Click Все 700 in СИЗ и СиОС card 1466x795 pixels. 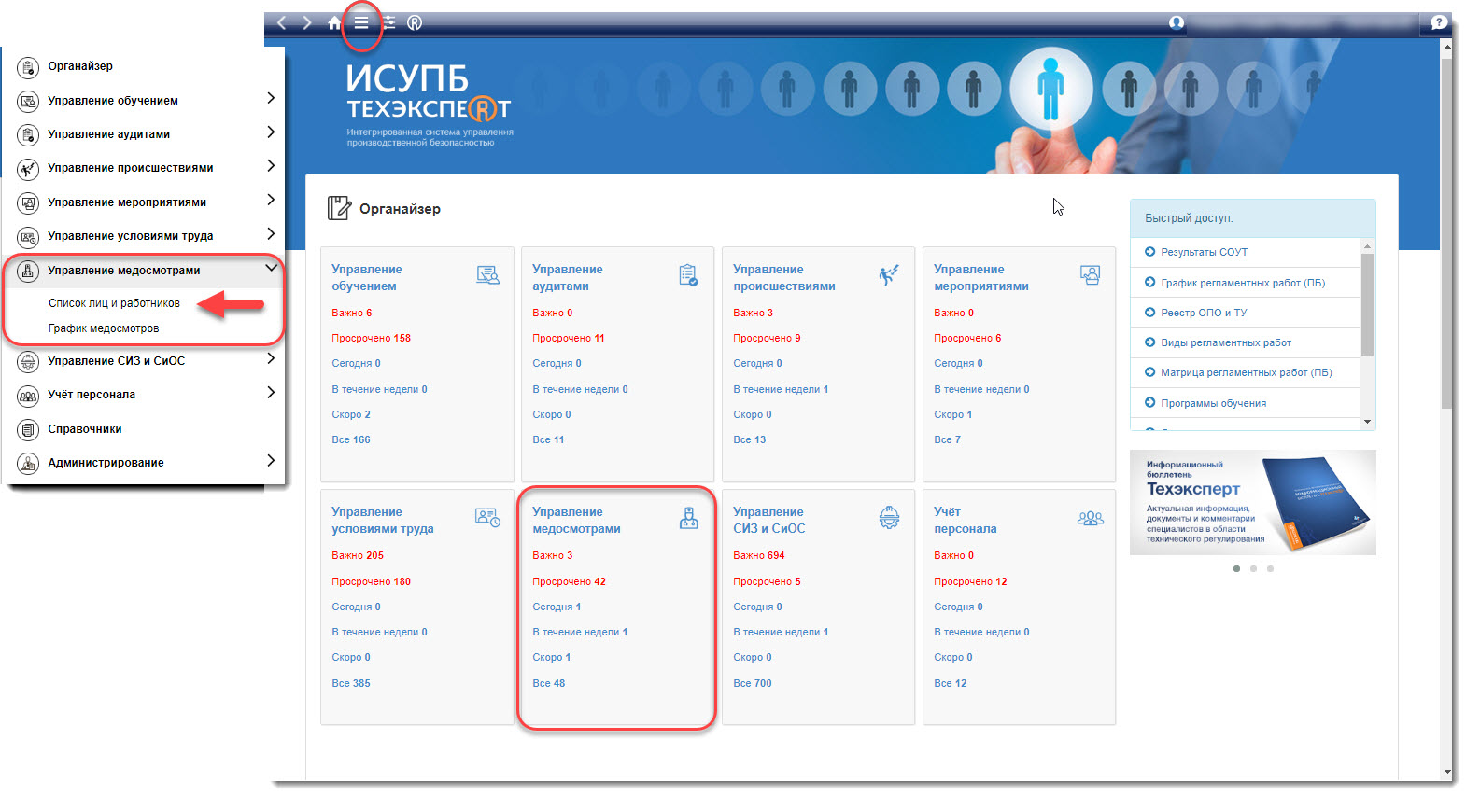point(753,683)
